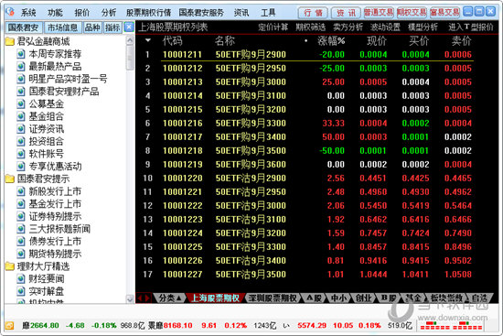Open 明星产品实时盈一号 page icon

click(21, 79)
